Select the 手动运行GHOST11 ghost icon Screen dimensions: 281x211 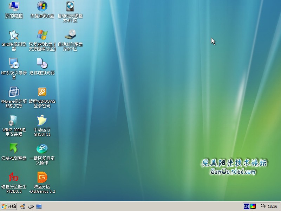(x=42, y=120)
